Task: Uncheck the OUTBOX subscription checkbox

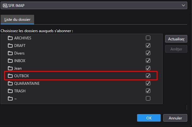Action: [x=148, y=76]
